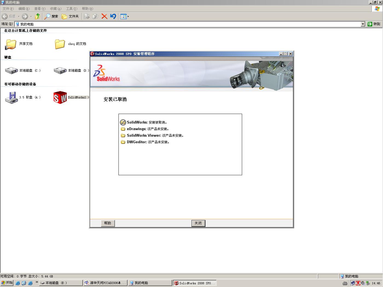Click the "eDrawings: 该产品未安装" text

coord(148,129)
